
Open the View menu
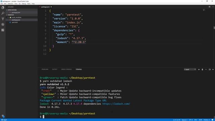tap(16, 4)
